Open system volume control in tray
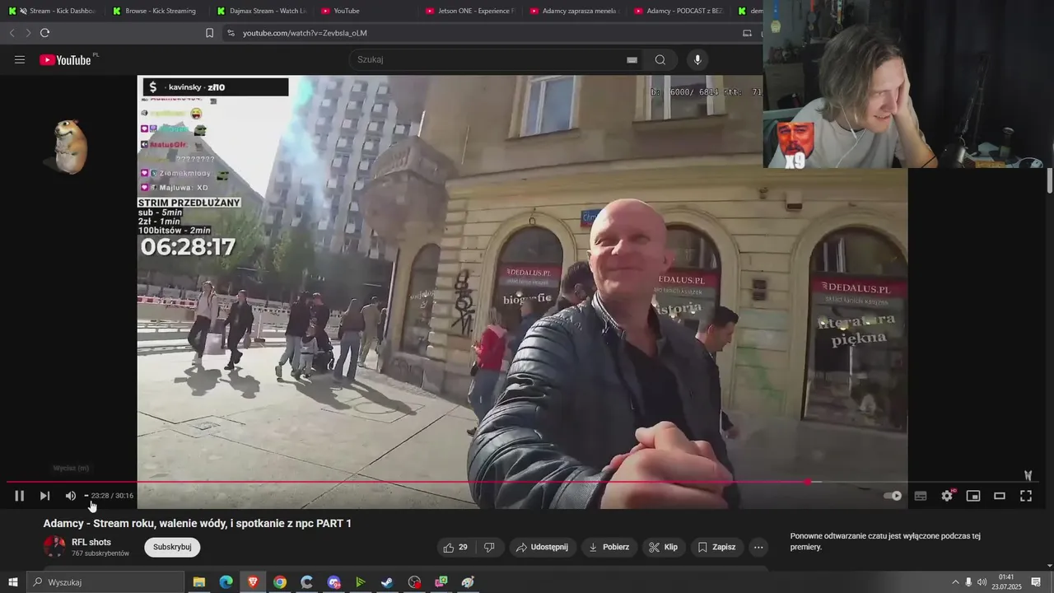The height and width of the screenshot is (593, 1054). [x=982, y=582]
